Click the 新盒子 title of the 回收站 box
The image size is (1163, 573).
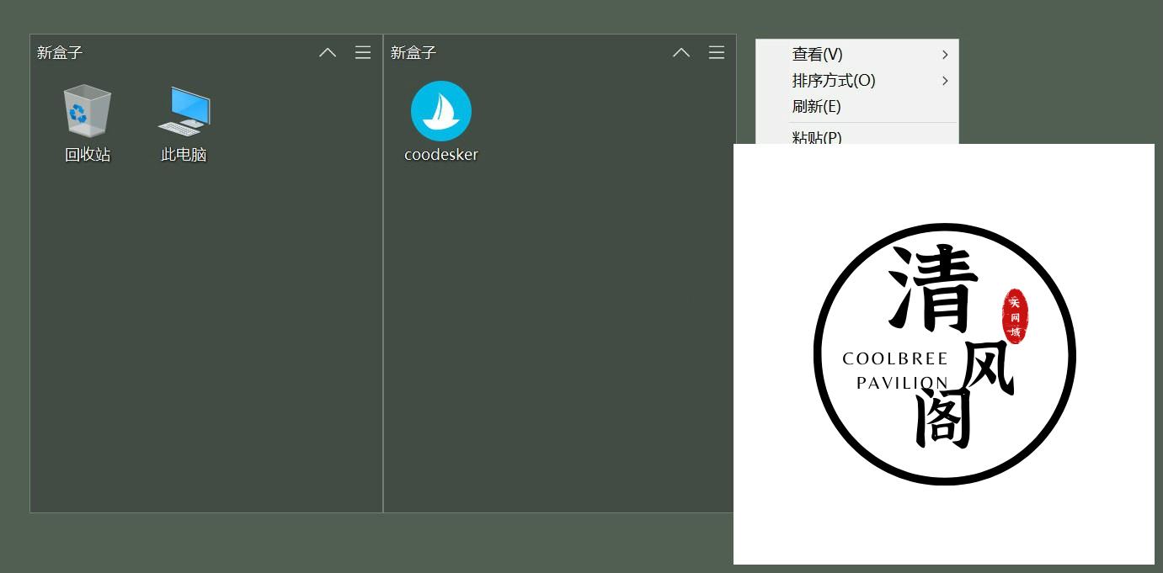60,52
